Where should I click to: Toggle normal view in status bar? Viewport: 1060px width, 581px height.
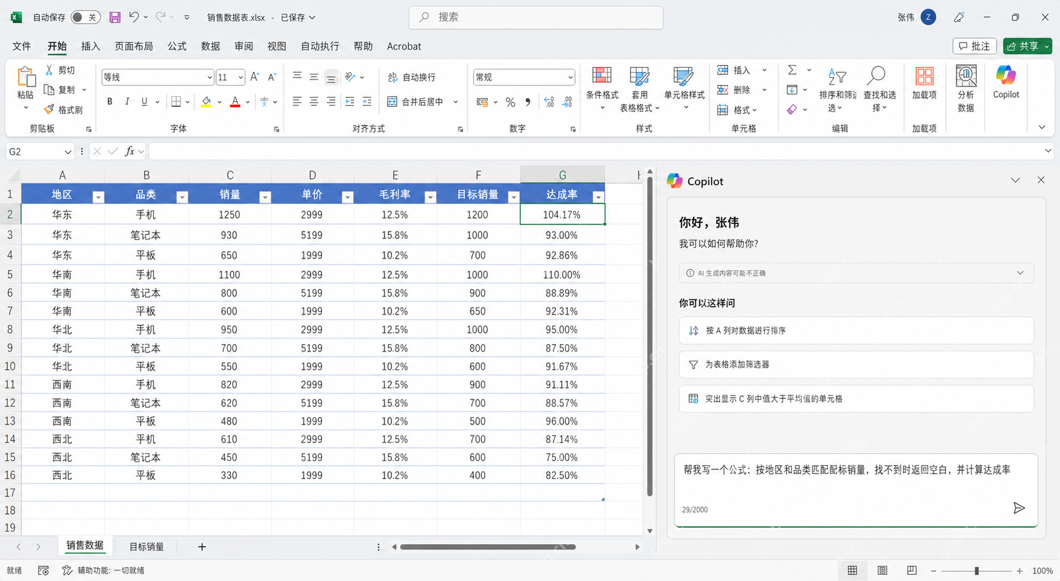click(x=852, y=570)
